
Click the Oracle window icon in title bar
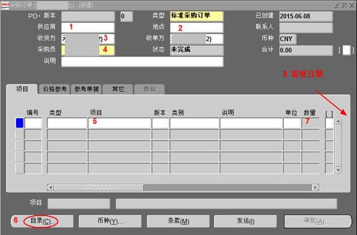point(5,6)
